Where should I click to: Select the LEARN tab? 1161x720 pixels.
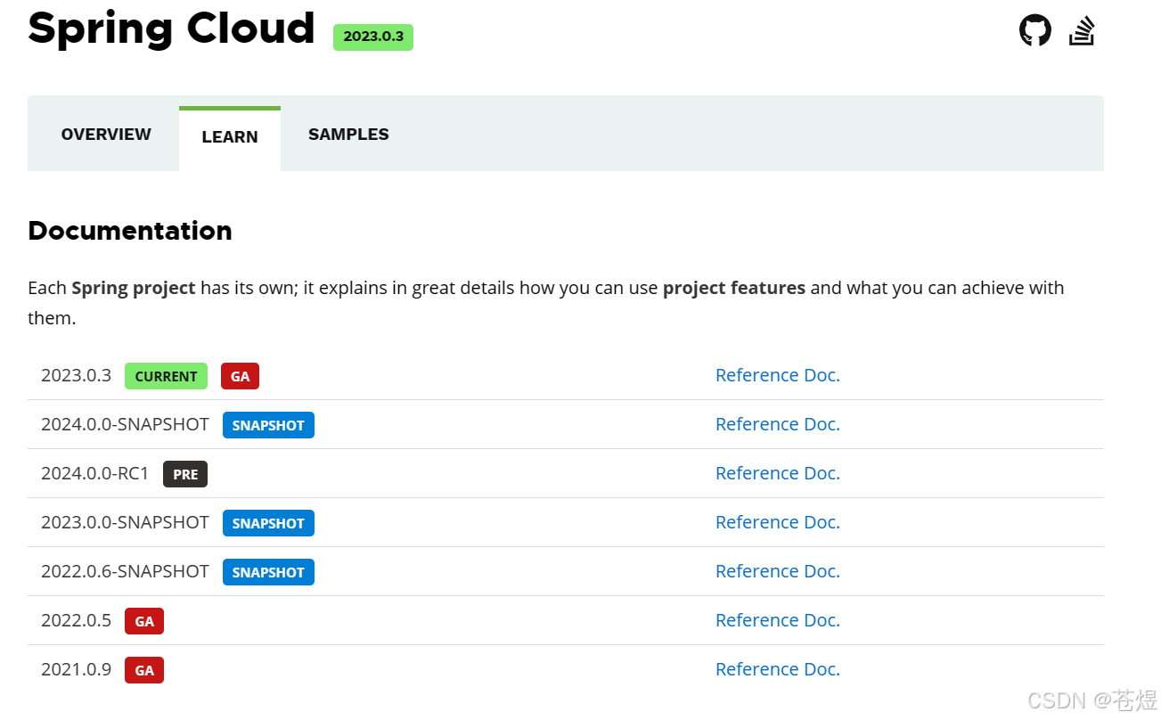(x=229, y=136)
